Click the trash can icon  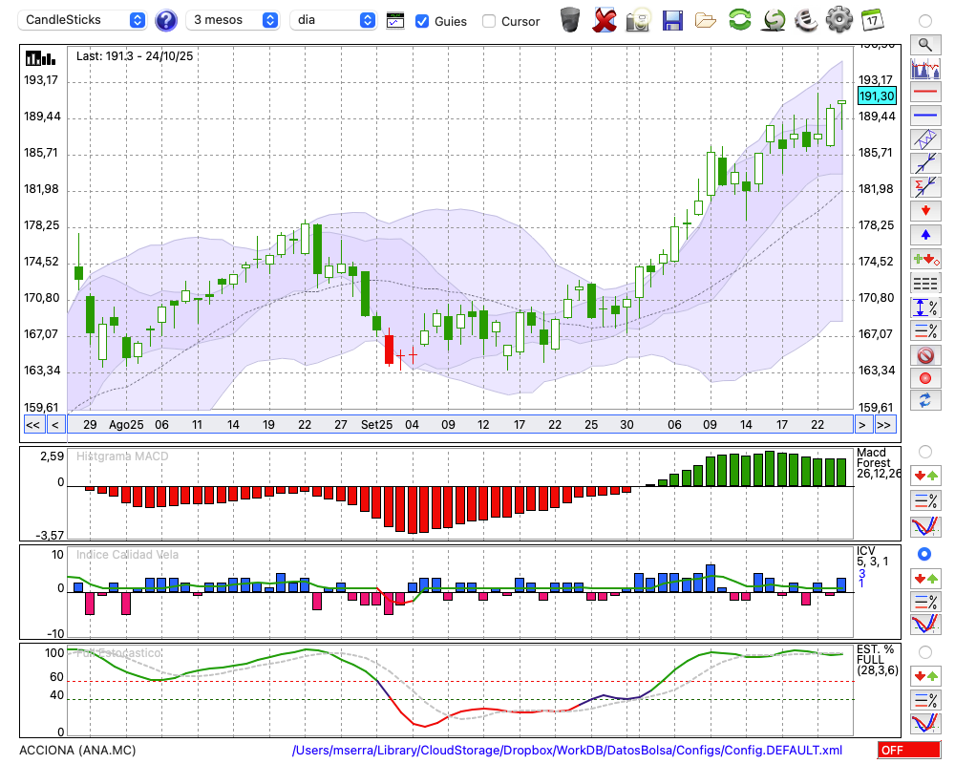(x=570, y=20)
